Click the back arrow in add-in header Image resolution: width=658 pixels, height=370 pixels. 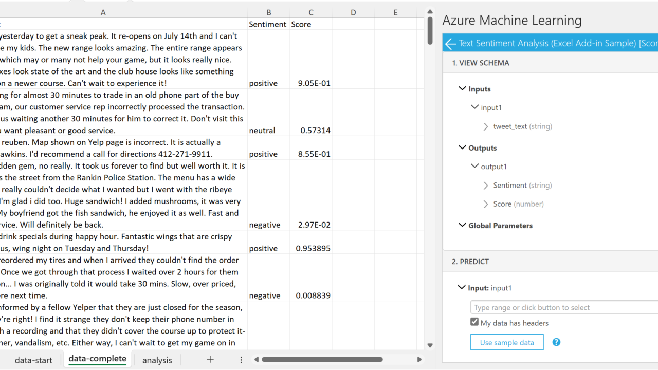point(451,44)
